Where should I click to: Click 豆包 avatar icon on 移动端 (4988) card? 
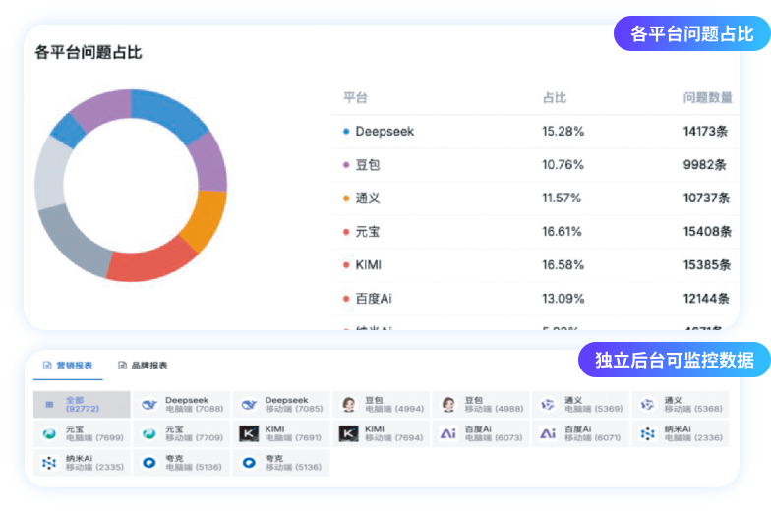pyautogui.click(x=448, y=405)
